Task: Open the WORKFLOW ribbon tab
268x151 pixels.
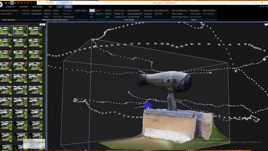Action: point(10,7)
